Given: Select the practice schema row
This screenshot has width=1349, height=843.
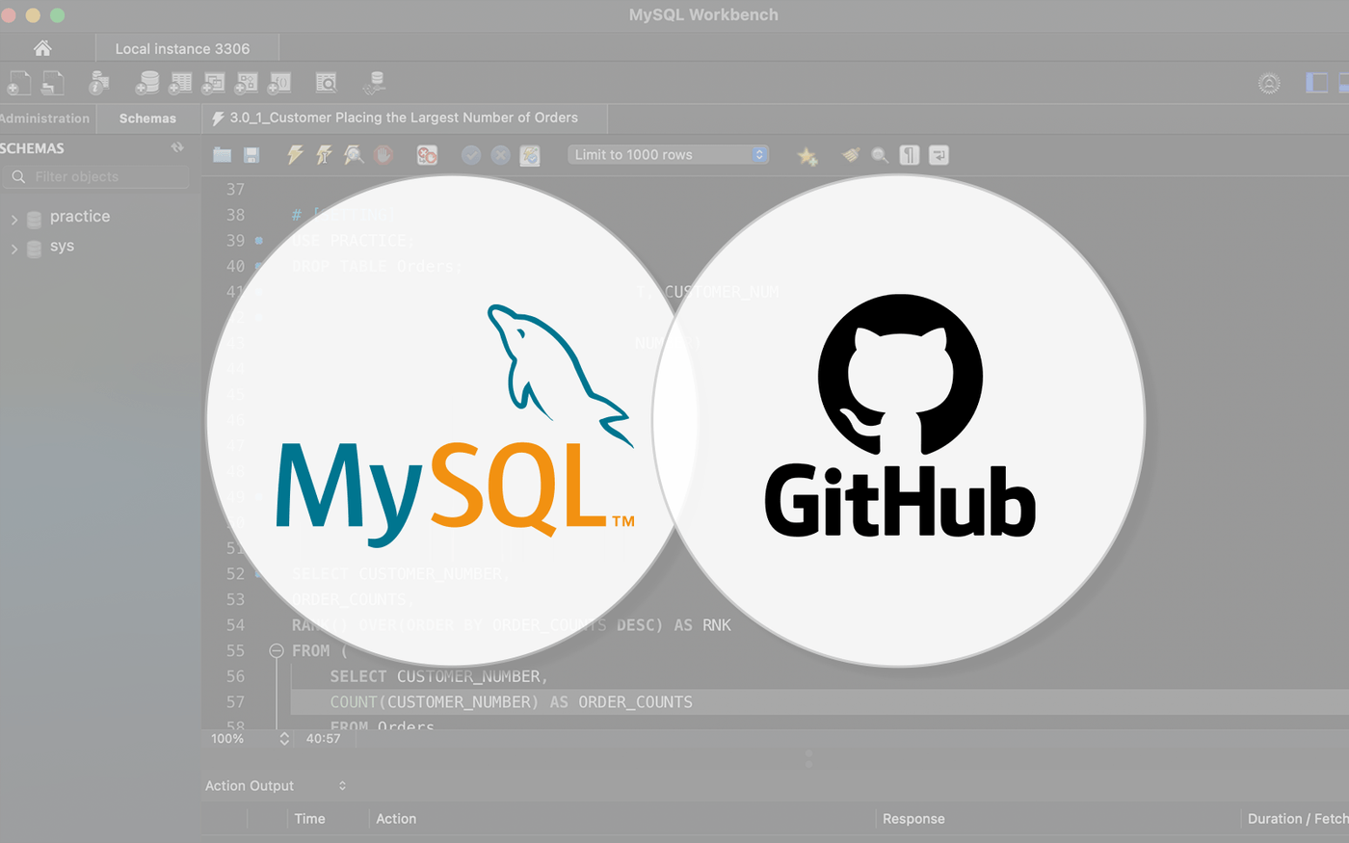Looking at the screenshot, I should click(x=100, y=217).
